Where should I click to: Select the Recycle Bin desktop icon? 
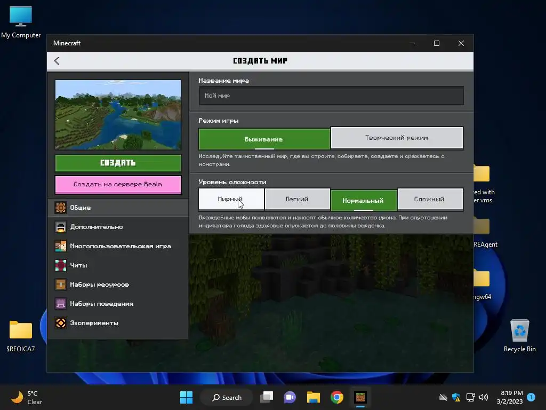(519, 336)
